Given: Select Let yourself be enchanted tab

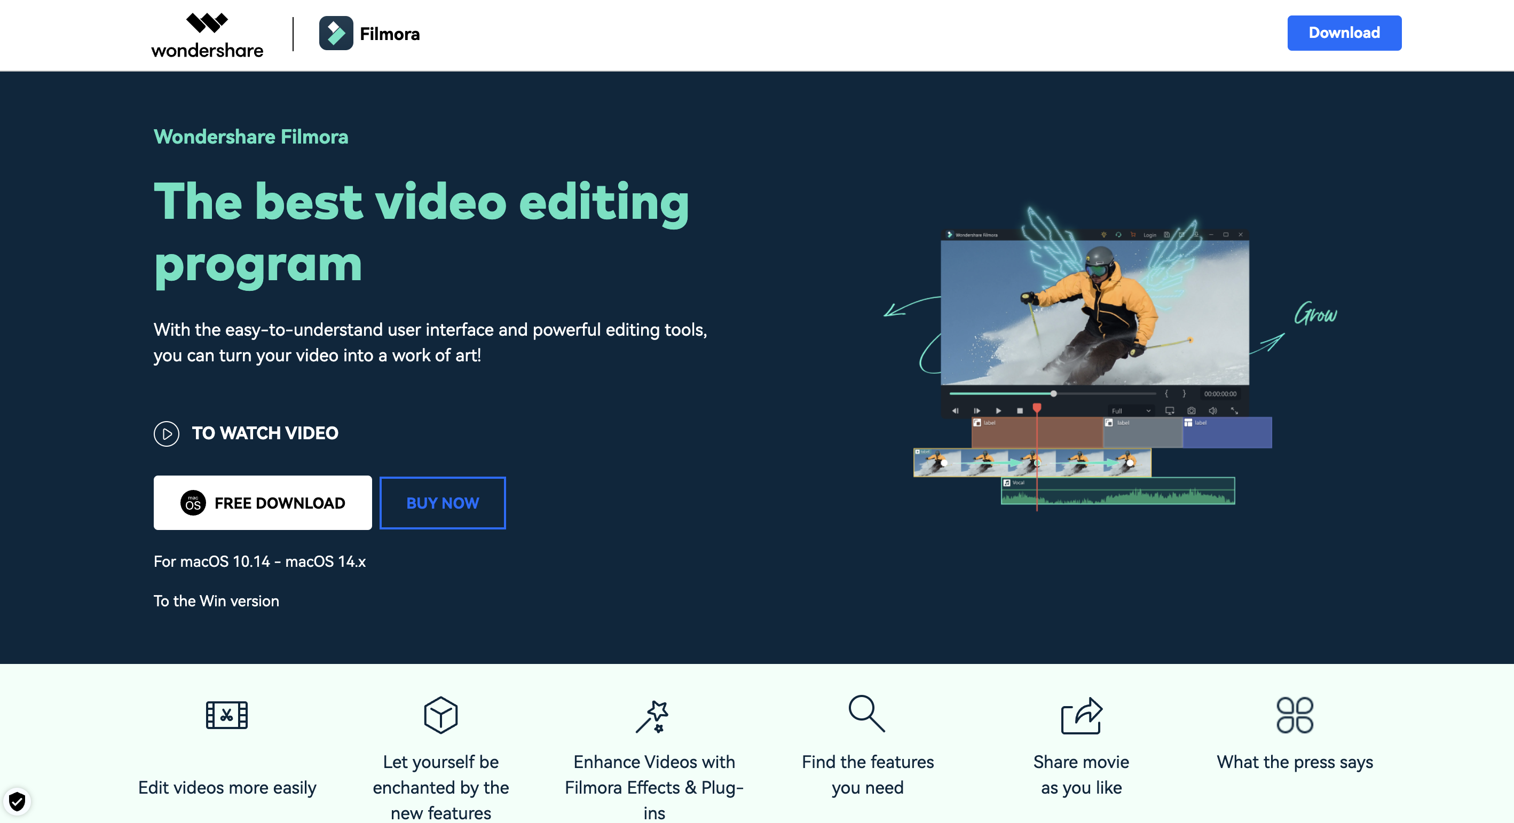Looking at the screenshot, I should pos(440,787).
